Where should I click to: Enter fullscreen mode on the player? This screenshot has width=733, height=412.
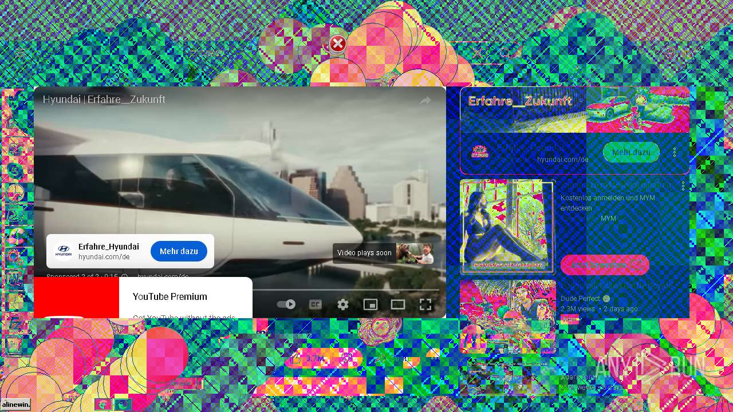(425, 304)
